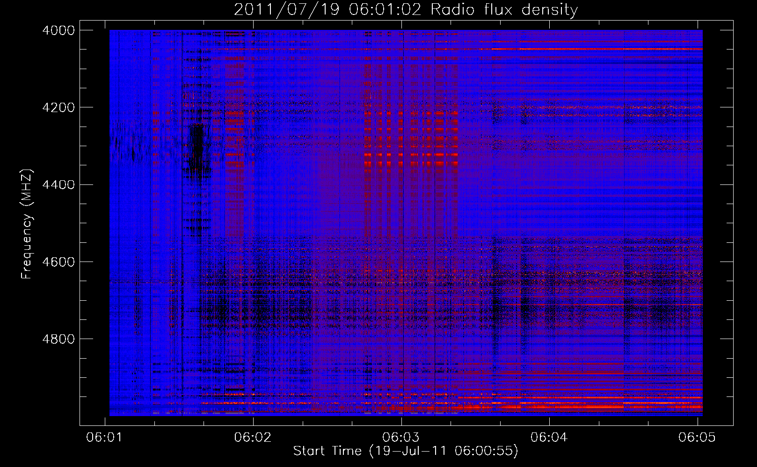The height and width of the screenshot is (467, 757).
Task: Click the 06:02 time axis label
Action: (253, 437)
